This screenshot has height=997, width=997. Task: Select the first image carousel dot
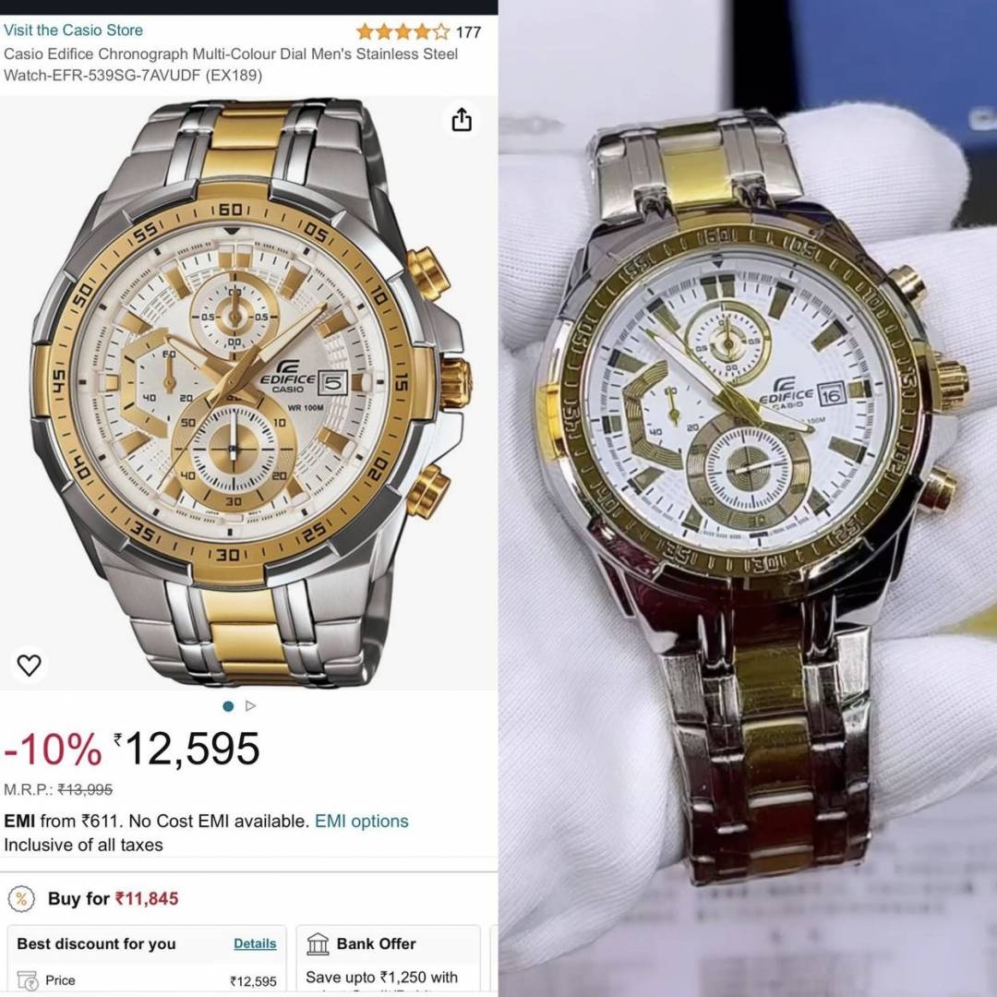point(228,706)
